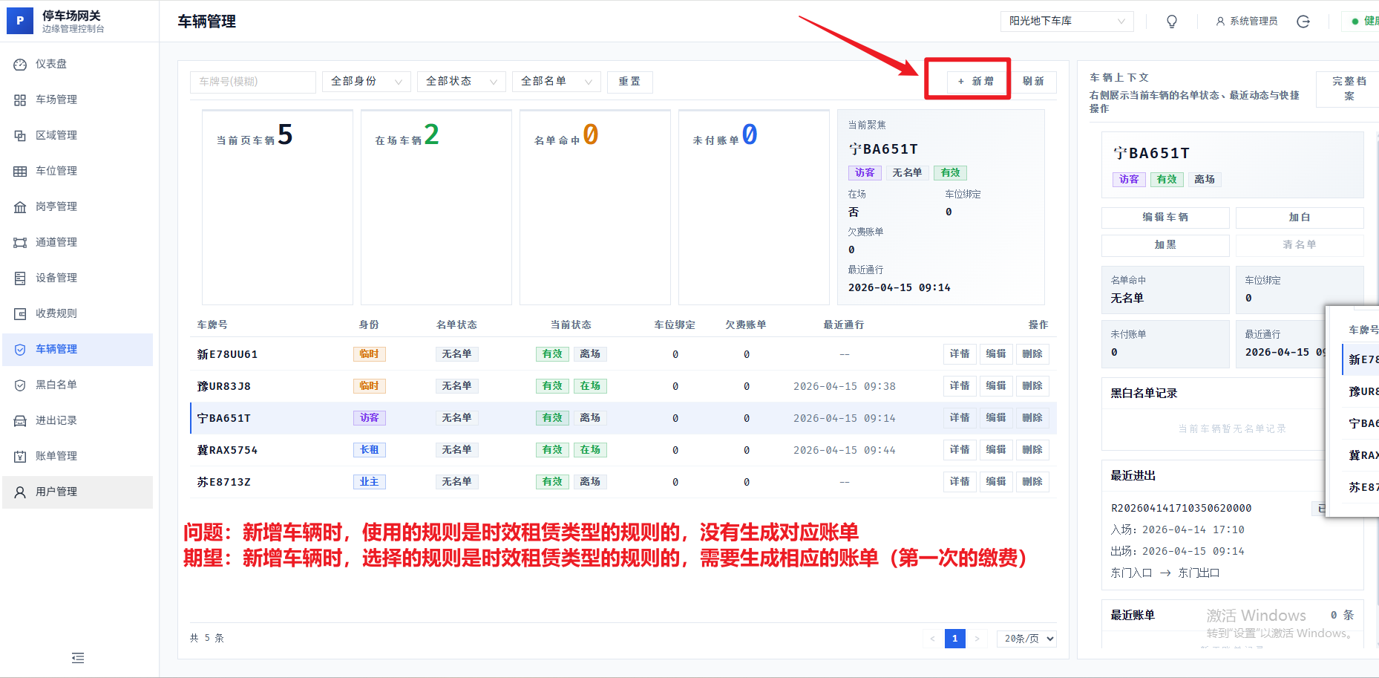
Task: Open the 全部状态 status filter dropdown
Action: [461, 82]
